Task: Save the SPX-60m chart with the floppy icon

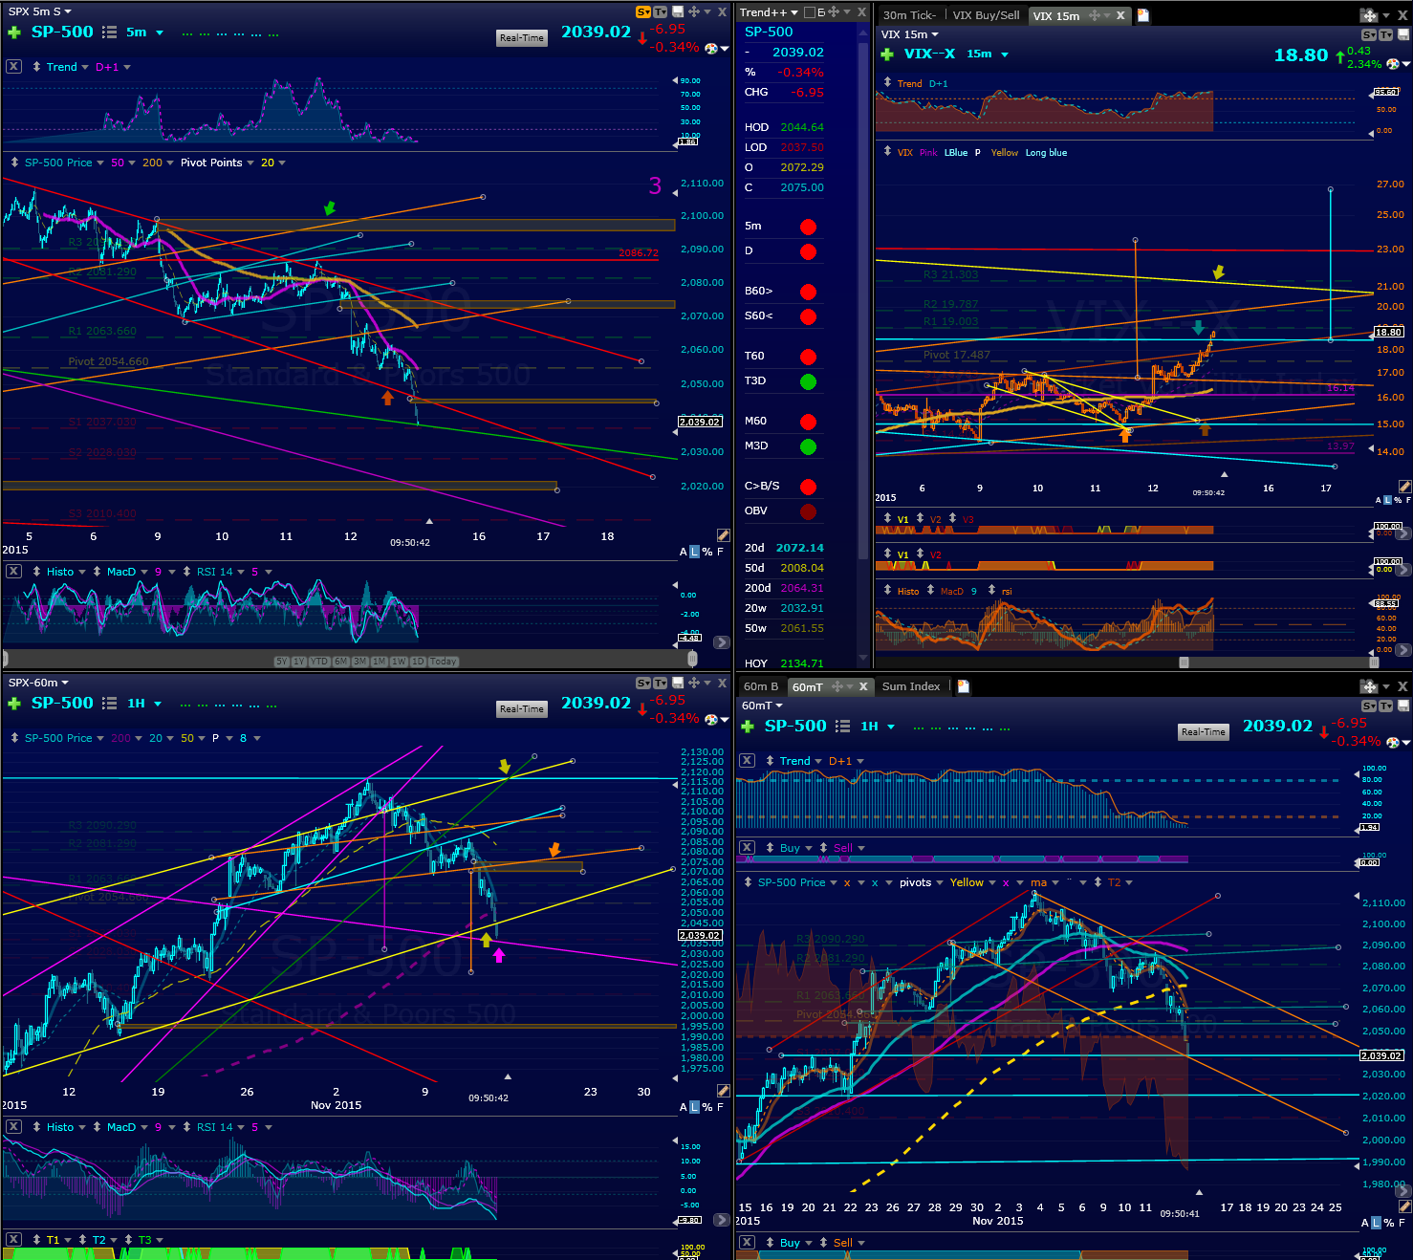Action: 678,683
